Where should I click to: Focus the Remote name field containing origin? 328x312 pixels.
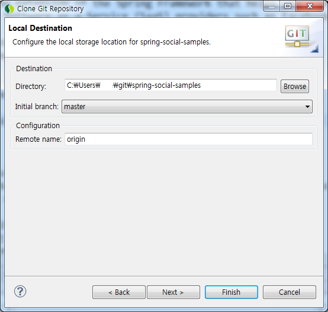(x=188, y=139)
